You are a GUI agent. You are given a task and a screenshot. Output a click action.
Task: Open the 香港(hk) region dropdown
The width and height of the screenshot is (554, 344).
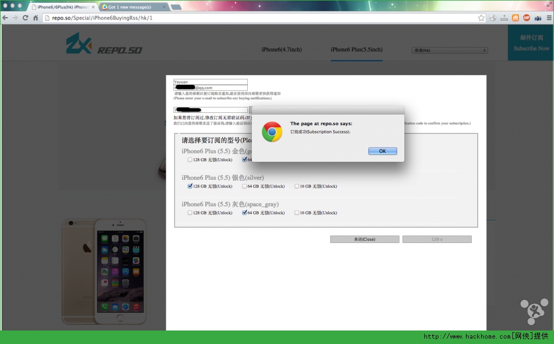pos(449,50)
